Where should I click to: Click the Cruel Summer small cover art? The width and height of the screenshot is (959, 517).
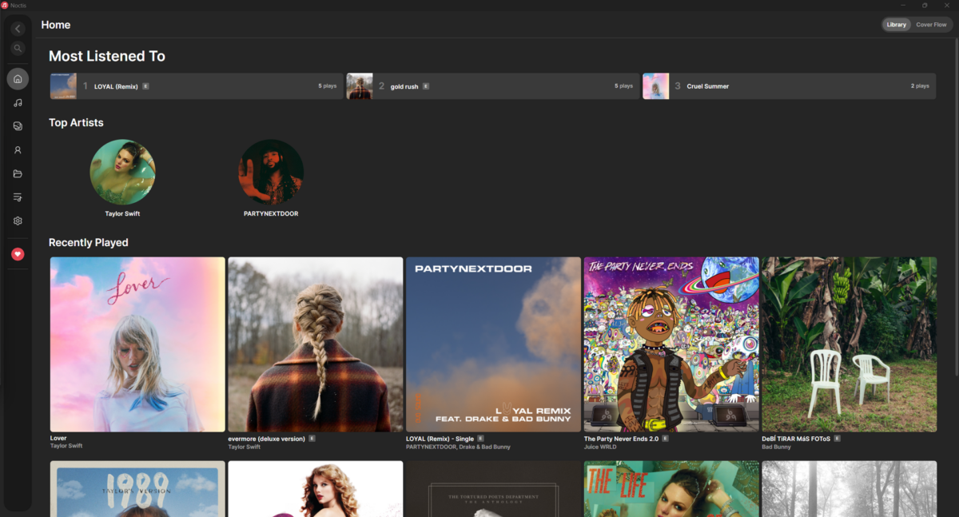(656, 86)
